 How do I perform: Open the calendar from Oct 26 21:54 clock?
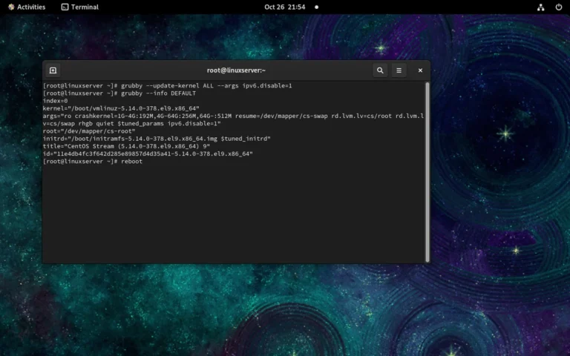pyautogui.click(x=284, y=7)
